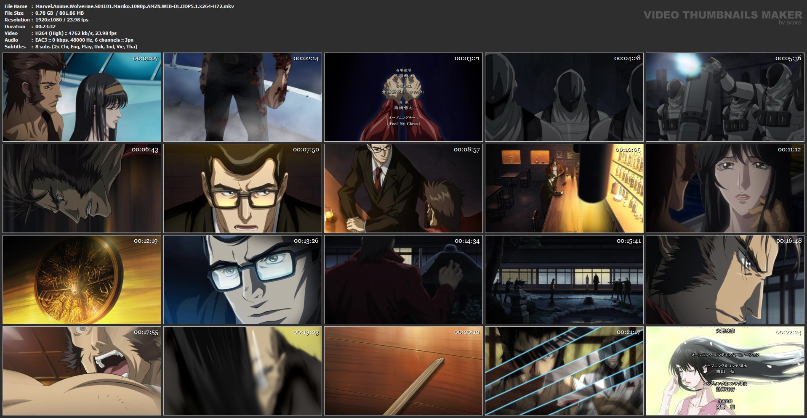Click the duration value 00:23:32

(x=45, y=26)
